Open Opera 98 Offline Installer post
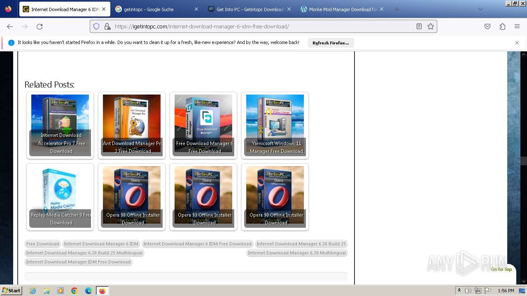Image resolution: width=527 pixels, height=296 pixels. (132, 197)
